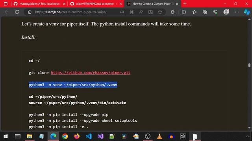Click the 'upgrade wheel setuptools' line

(83, 121)
